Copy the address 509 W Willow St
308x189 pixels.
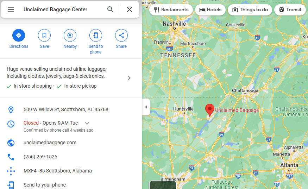click(66, 109)
